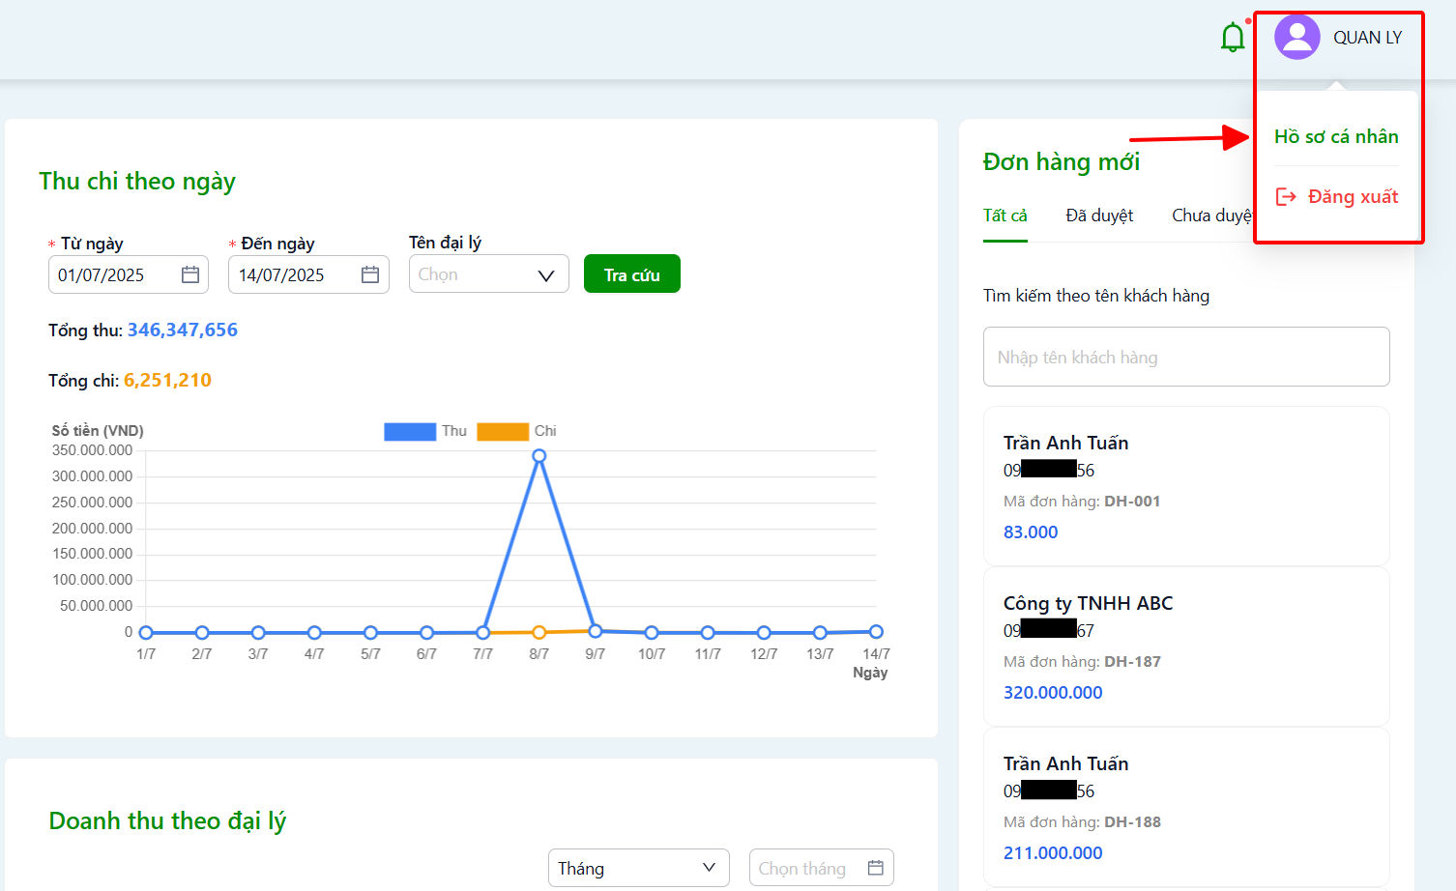
Task: Click the Tra cứu button
Action: tap(632, 273)
